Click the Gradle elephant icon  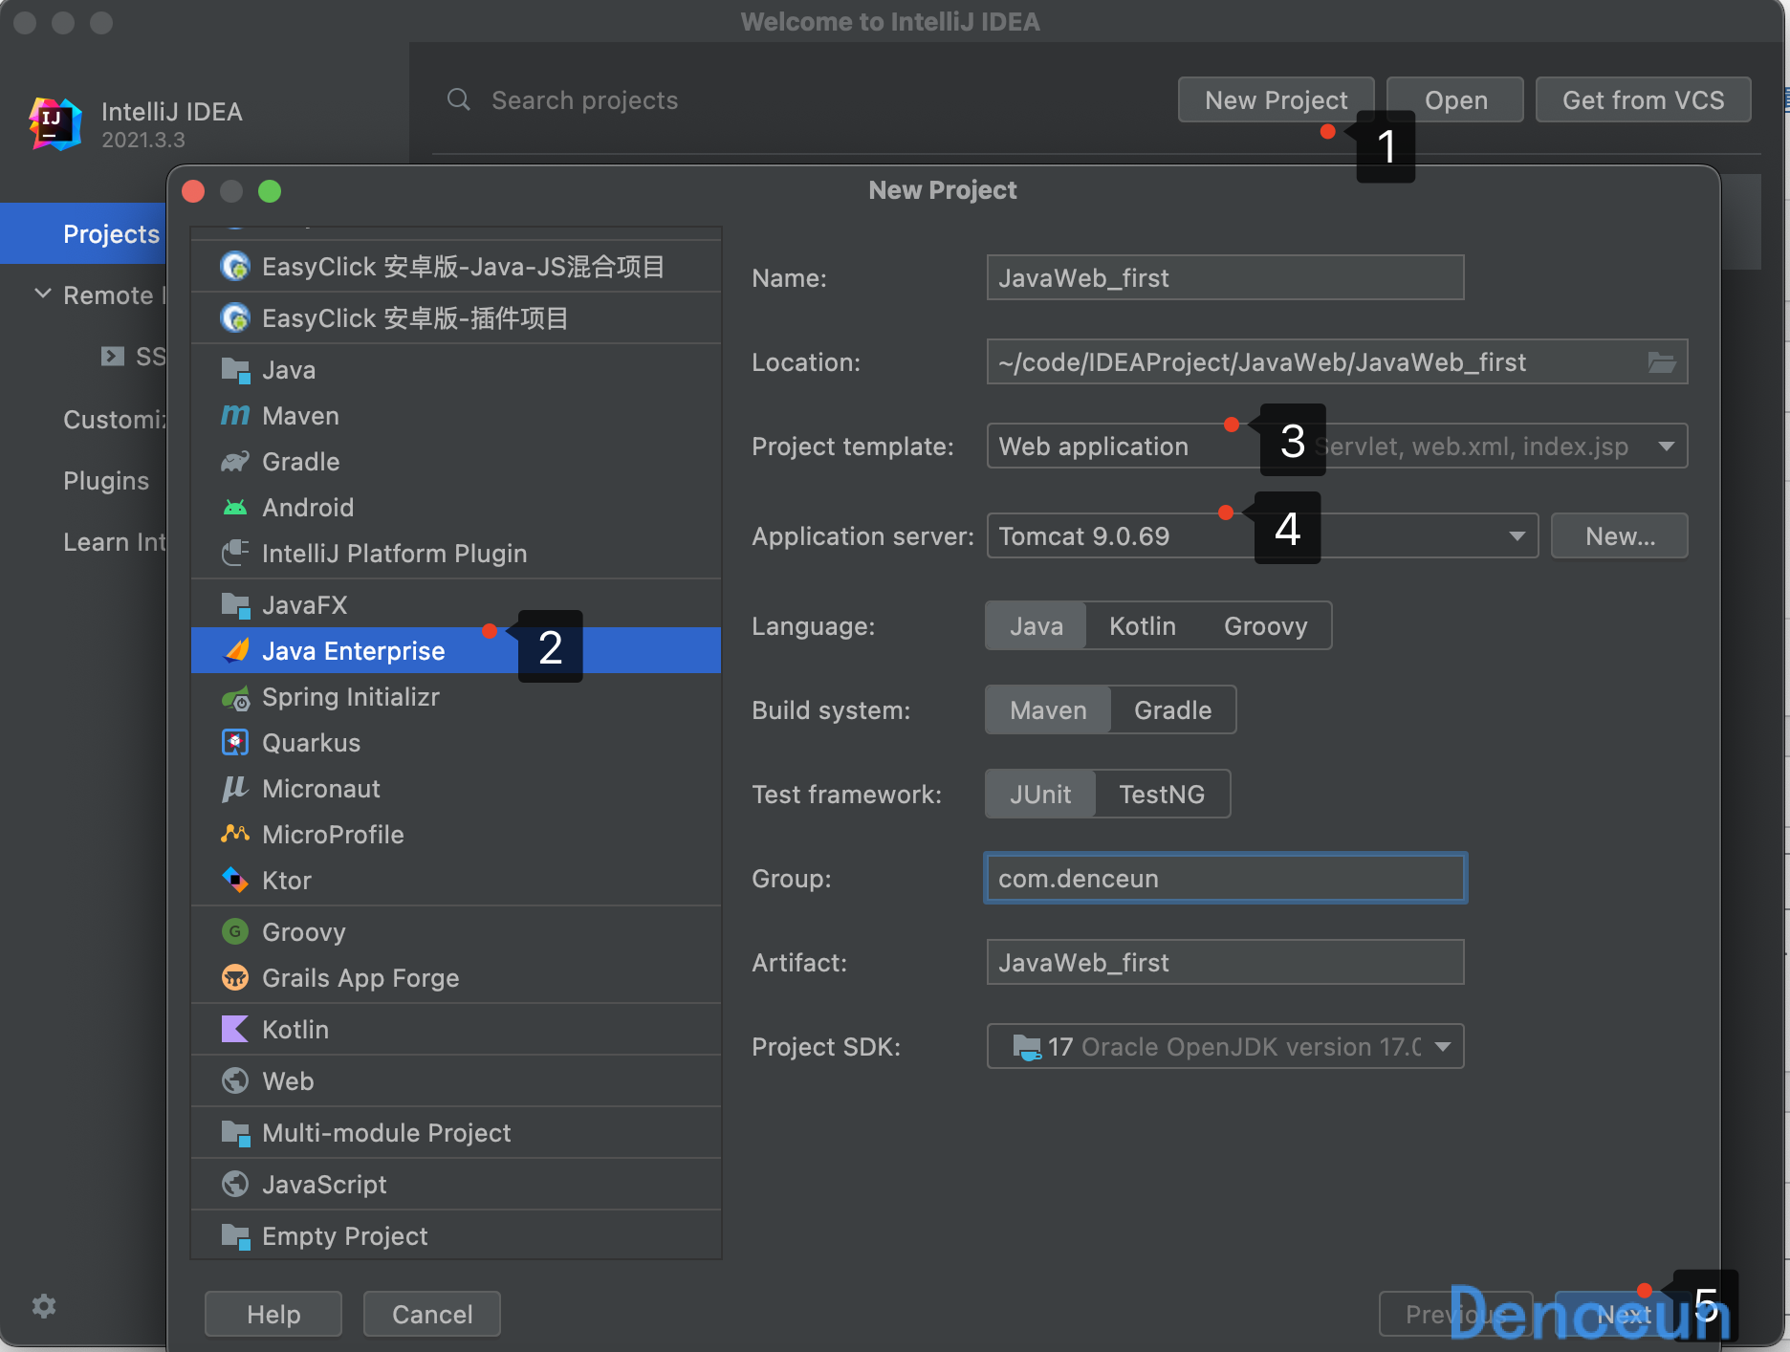[x=235, y=461]
